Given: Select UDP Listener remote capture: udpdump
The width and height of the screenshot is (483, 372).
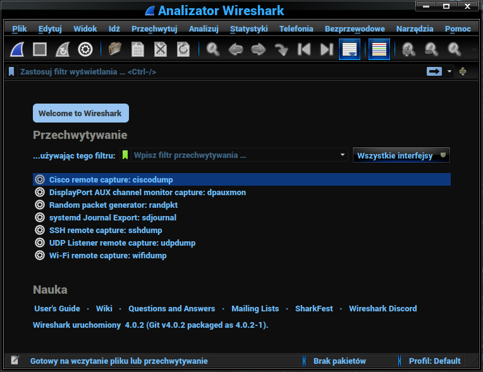Looking at the screenshot, I should (x=241, y=243).
